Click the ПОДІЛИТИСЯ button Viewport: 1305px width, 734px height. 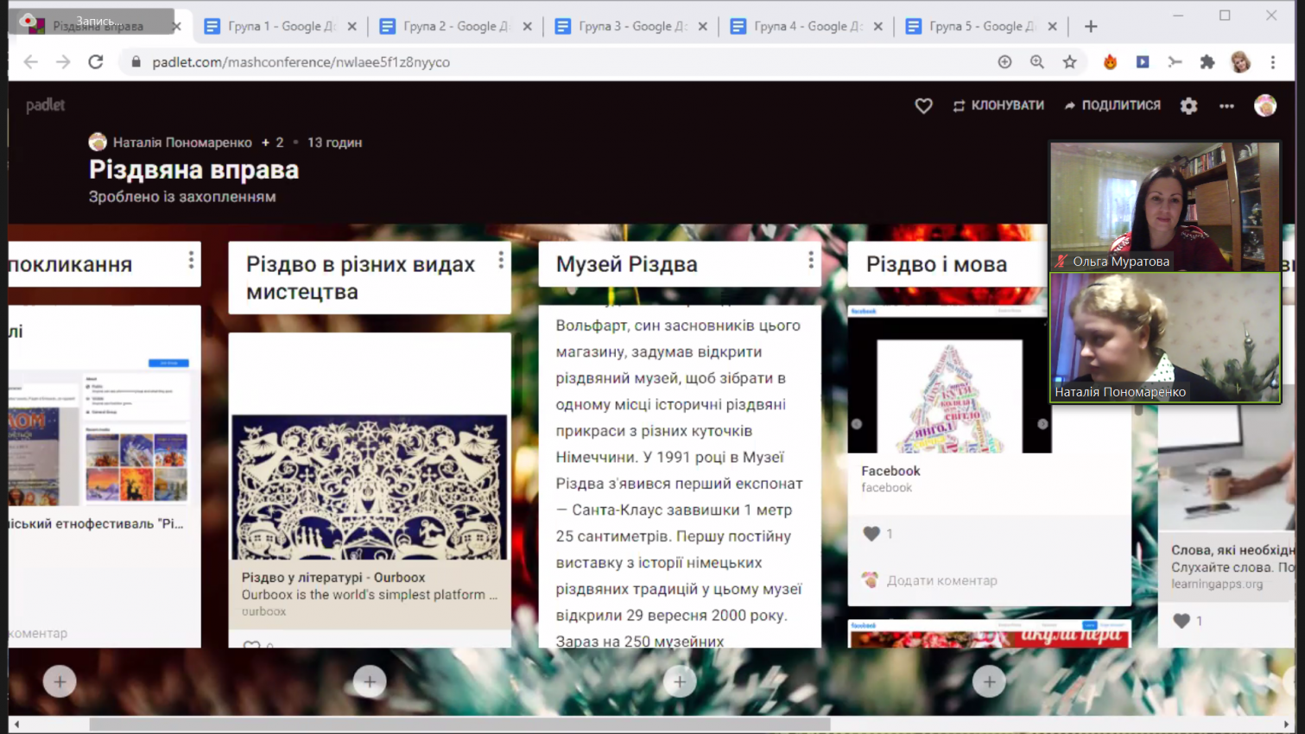[1112, 105]
